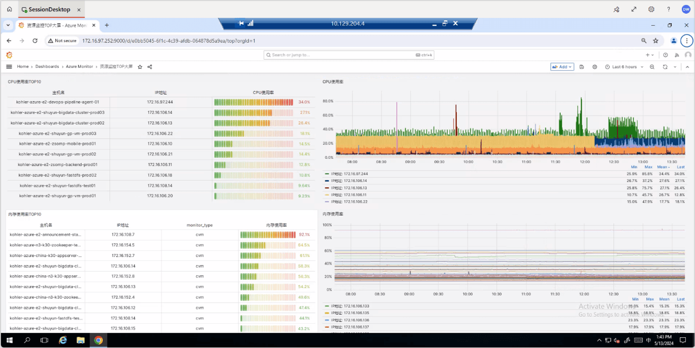Viewport: 695px width, 348px height.
Task: Expand the Add panel dropdown
Action: [562, 67]
